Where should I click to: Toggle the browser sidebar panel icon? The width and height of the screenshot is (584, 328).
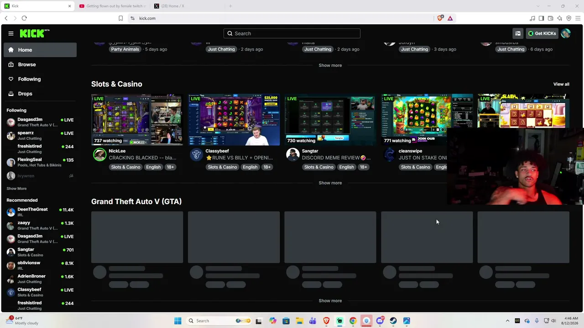[542, 18]
